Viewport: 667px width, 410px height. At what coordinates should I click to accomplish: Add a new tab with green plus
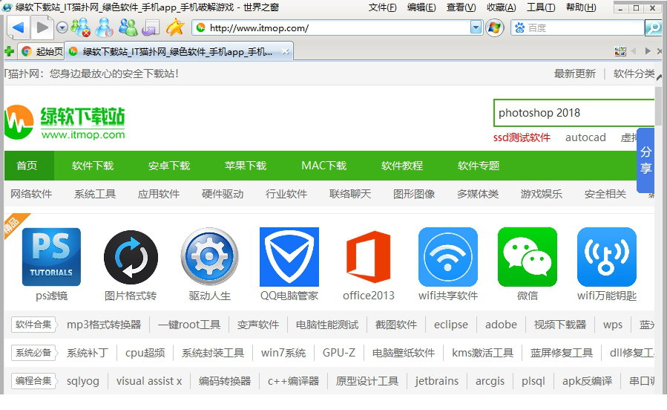tap(9, 51)
